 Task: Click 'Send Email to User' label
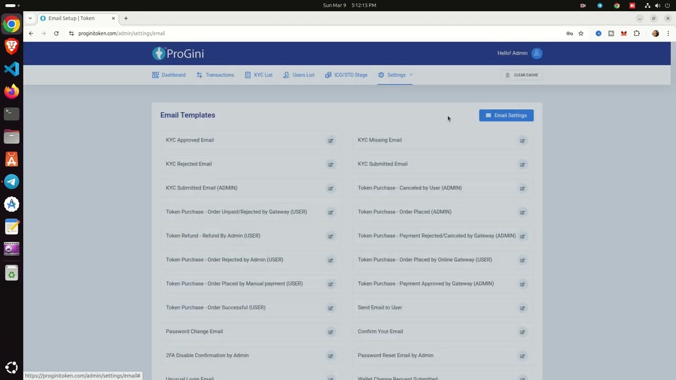[380, 307]
